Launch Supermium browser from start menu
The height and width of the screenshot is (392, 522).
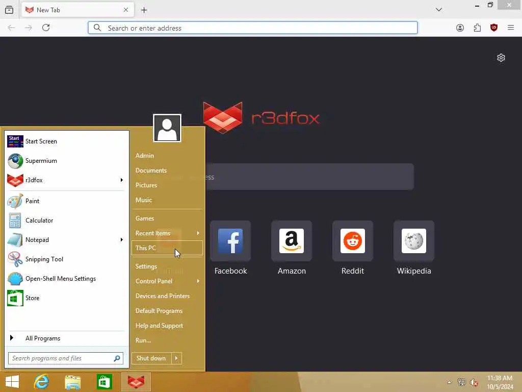coord(66,161)
